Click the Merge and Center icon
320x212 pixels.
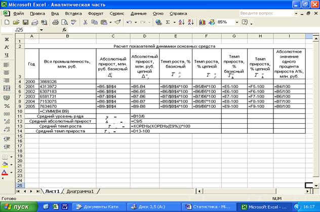pos(7,89)
